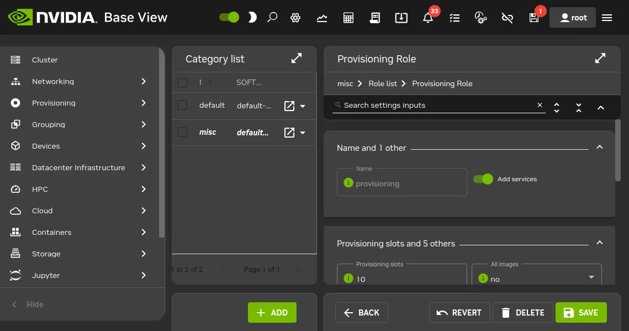The image size is (629, 331).
Task: Click the Storage icon in sidebar
Action: click(15, 254)
